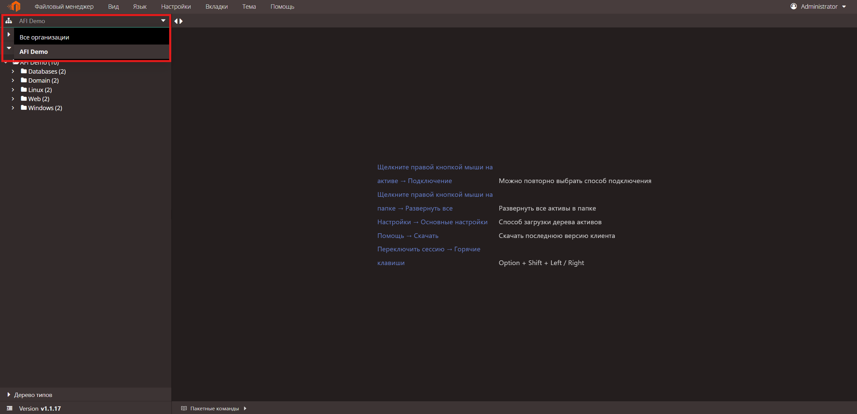
Task: Click the right arrow panel toggle
Action: [181, 21]
